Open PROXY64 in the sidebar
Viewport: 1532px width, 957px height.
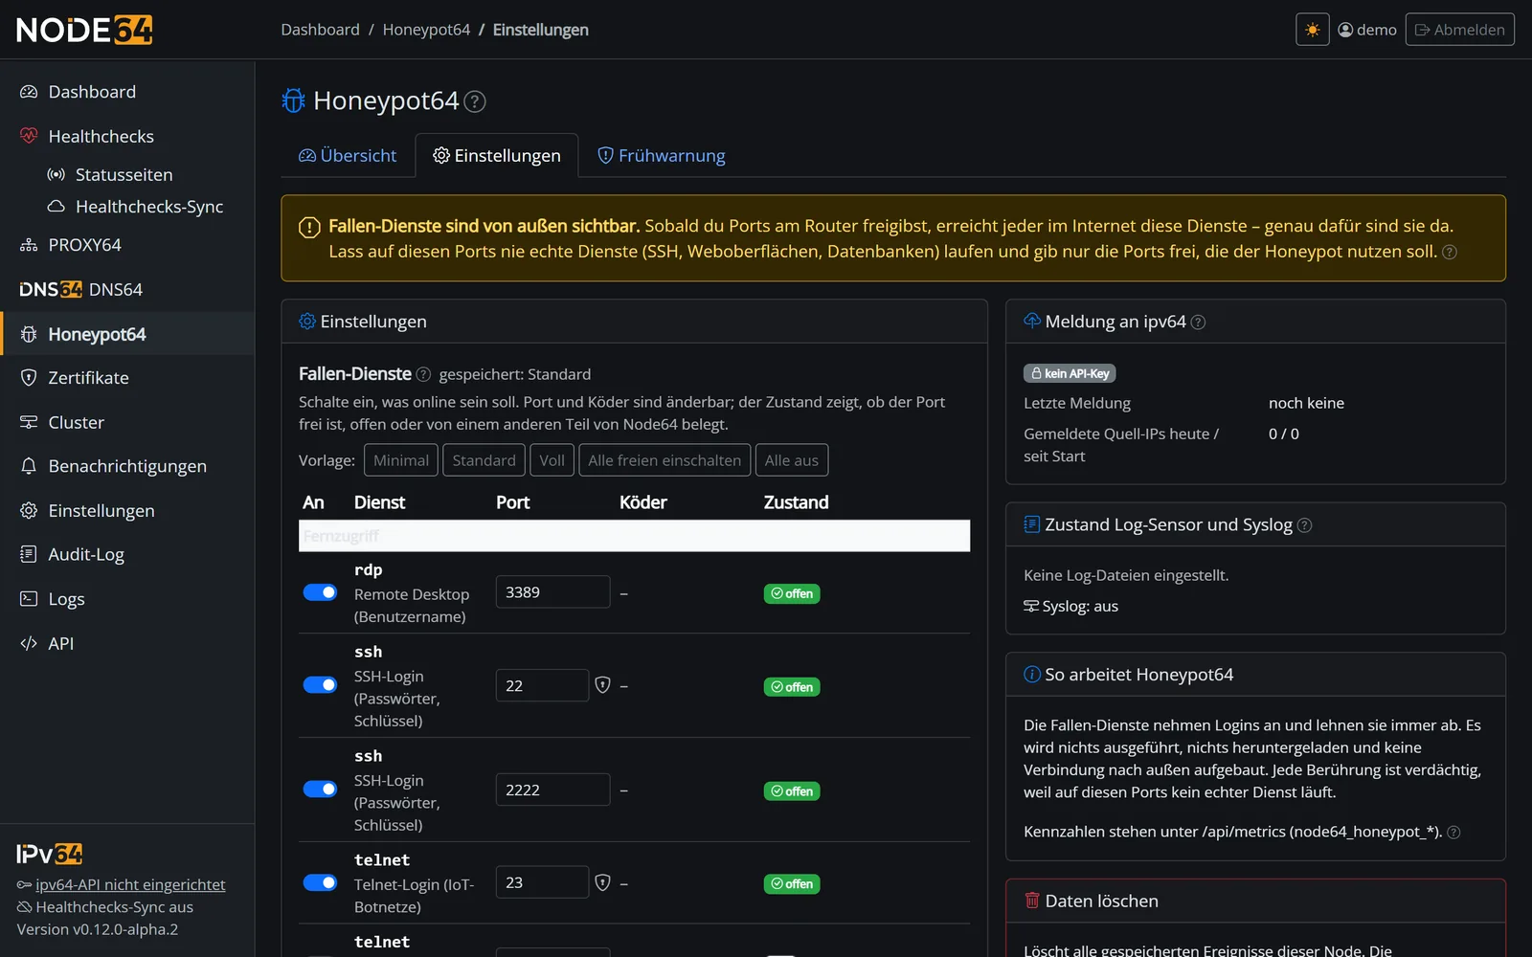coord(127,245)
